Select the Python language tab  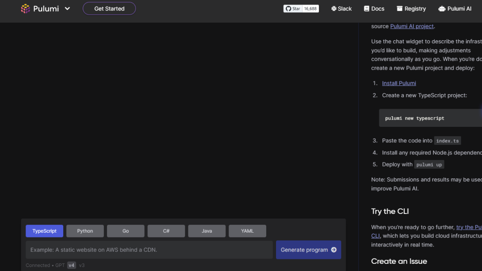(x=85, y=231)
